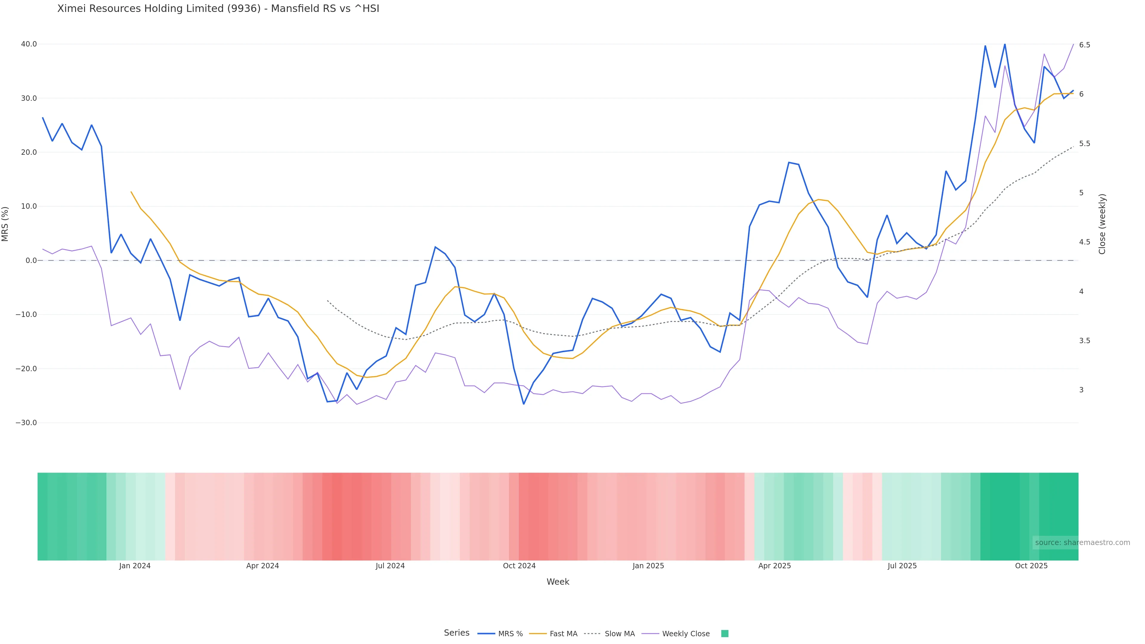The image size is (1145, 644).
Task: Click the MRS (%) y-axis title
Action: pyautogui.click(x=5, y=224)
